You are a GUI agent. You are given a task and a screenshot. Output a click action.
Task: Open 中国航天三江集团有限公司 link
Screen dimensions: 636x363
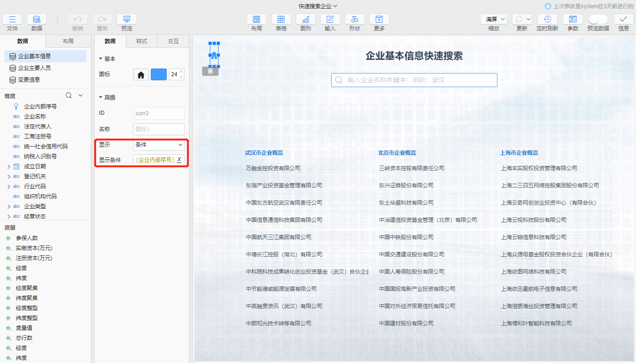pos(278,237)
